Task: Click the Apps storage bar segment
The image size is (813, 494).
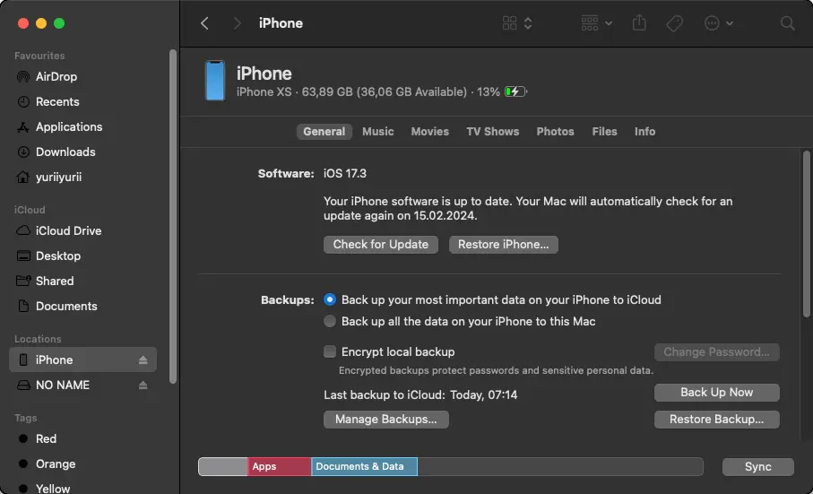Action: (x=280, y=466)
